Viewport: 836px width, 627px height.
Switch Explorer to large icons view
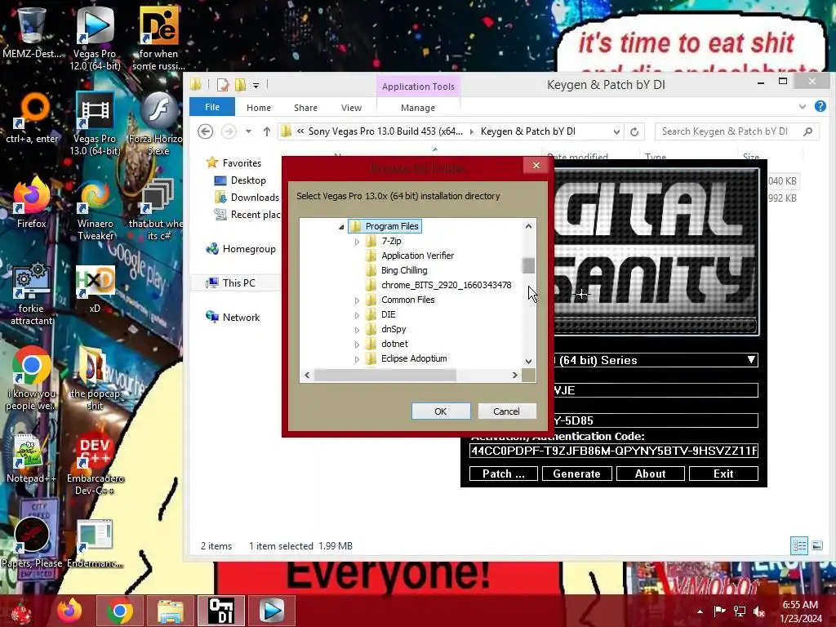point(816,545)
